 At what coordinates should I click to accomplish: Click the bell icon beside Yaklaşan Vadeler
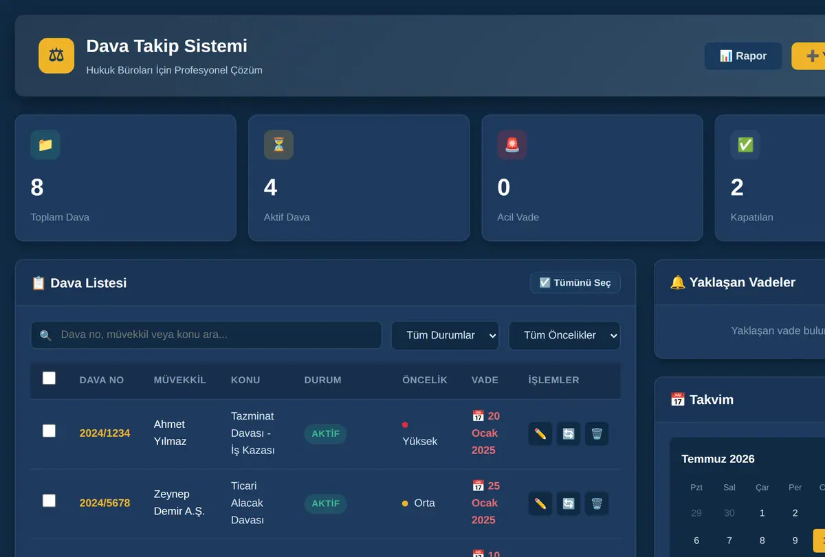[677, 282]
